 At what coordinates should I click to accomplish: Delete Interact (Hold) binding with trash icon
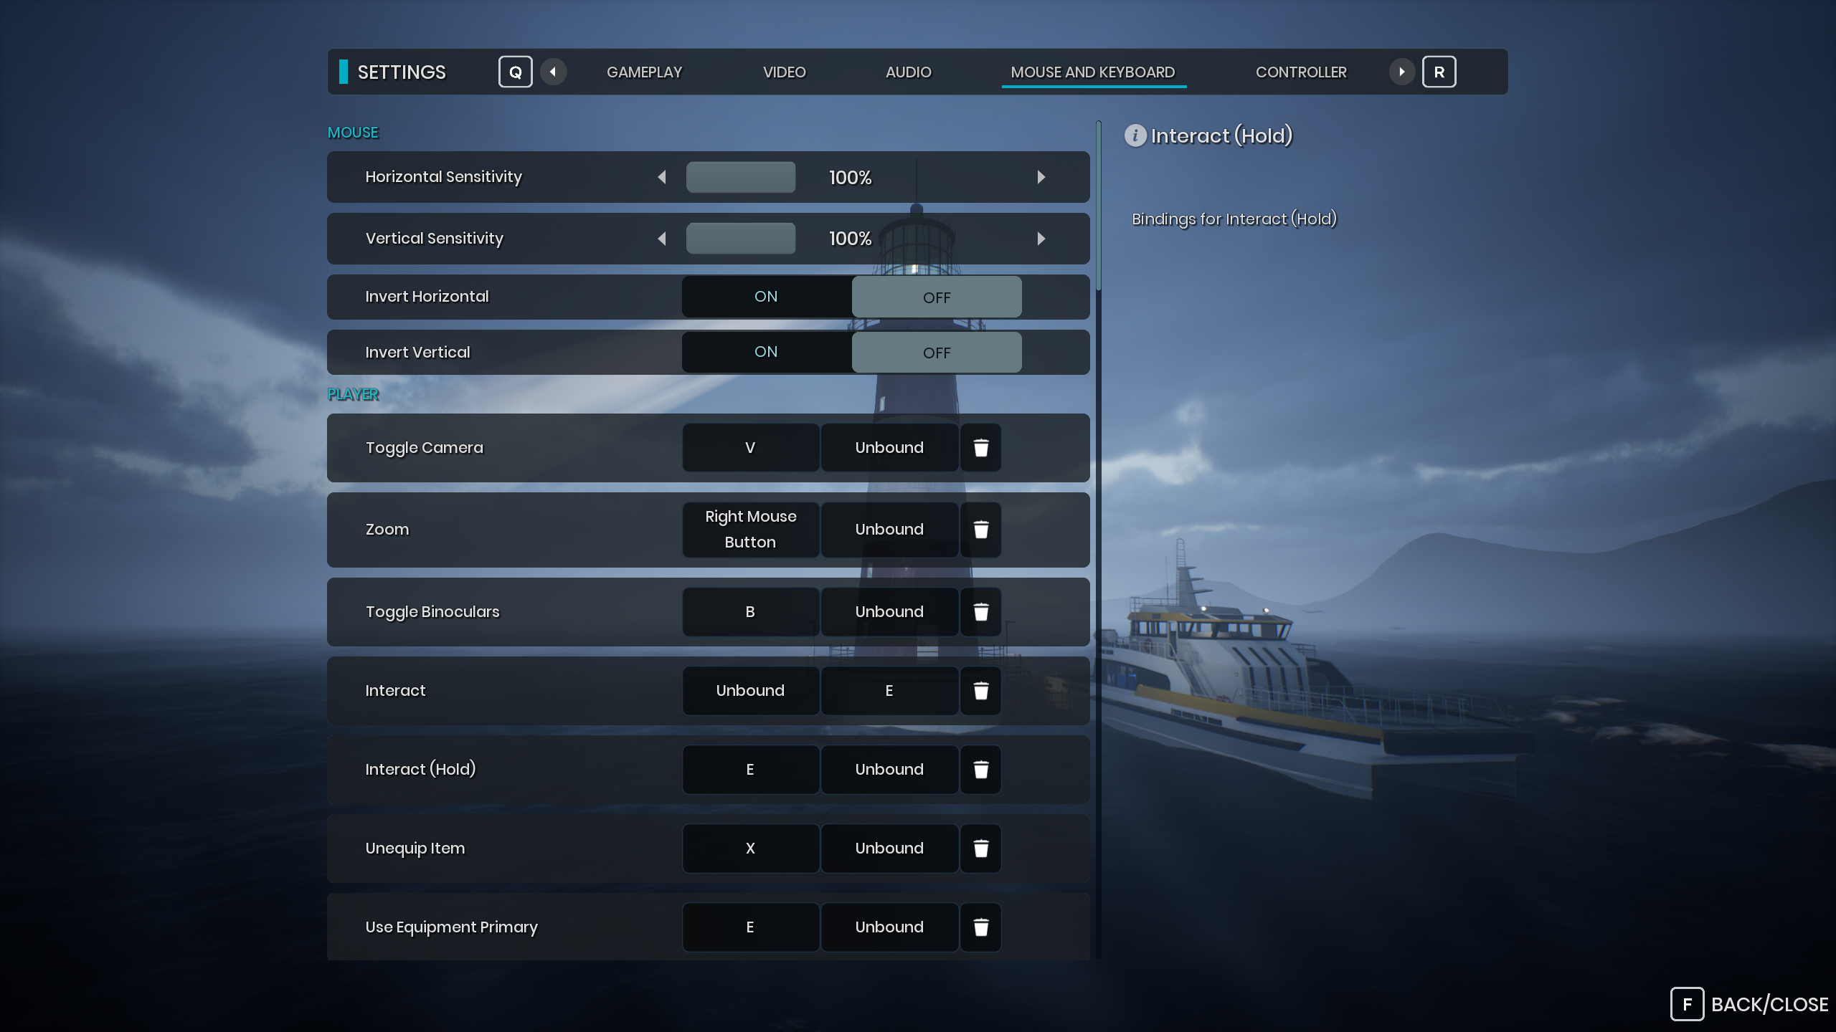coord(980,770)
